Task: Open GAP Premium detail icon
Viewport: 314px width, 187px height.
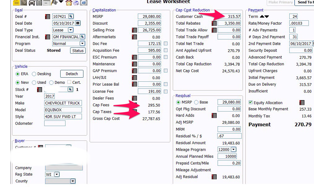Action: pos(134,71)
